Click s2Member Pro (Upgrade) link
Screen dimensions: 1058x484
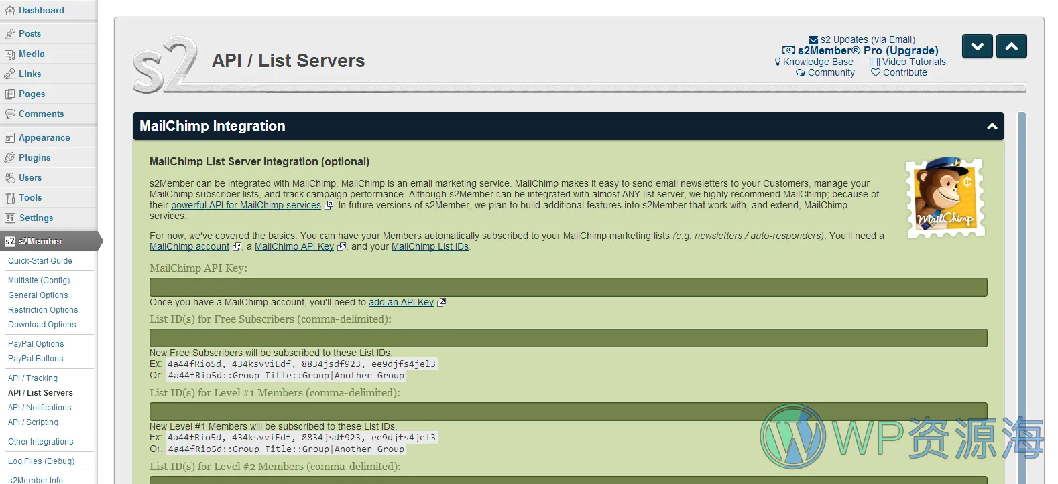coord(868,50)
